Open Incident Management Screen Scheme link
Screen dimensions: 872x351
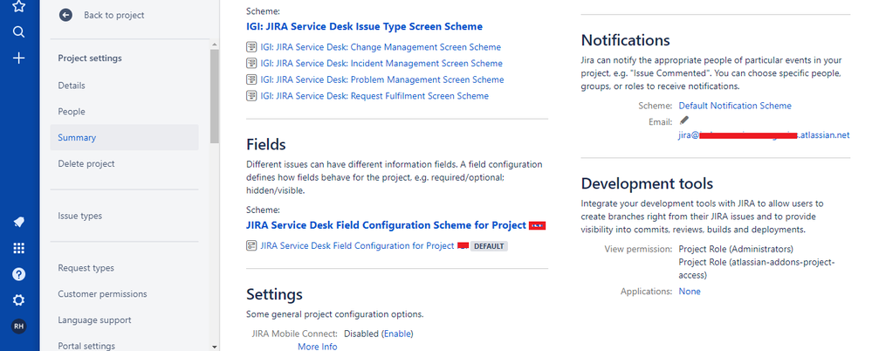click(381, 64)
